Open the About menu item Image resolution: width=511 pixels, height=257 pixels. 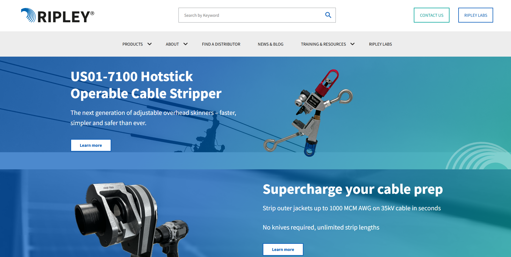click(172, 44)
